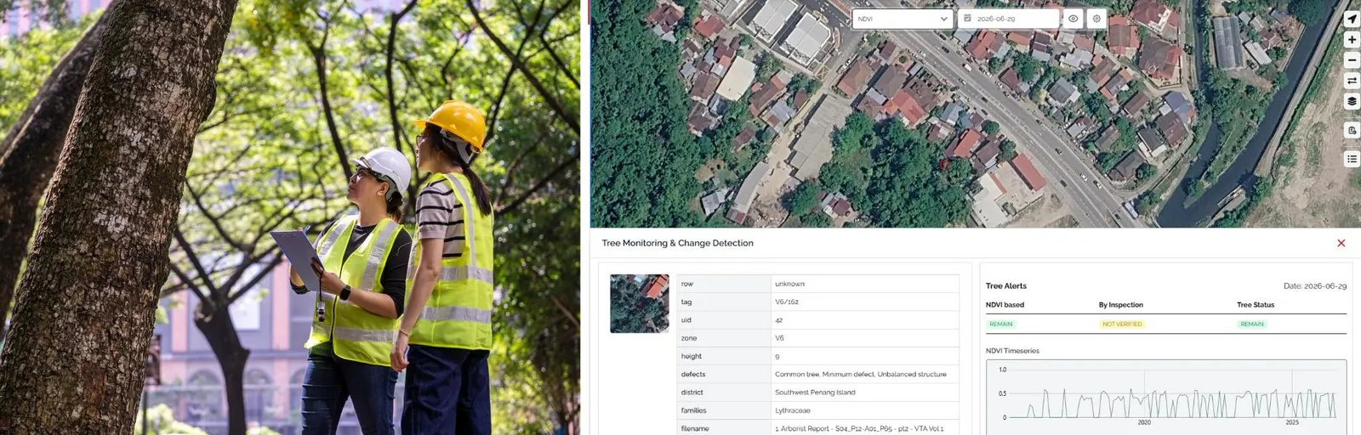Open map settings gear button
This screenshot has width=1361, height=435.
tap(1096, 19)
